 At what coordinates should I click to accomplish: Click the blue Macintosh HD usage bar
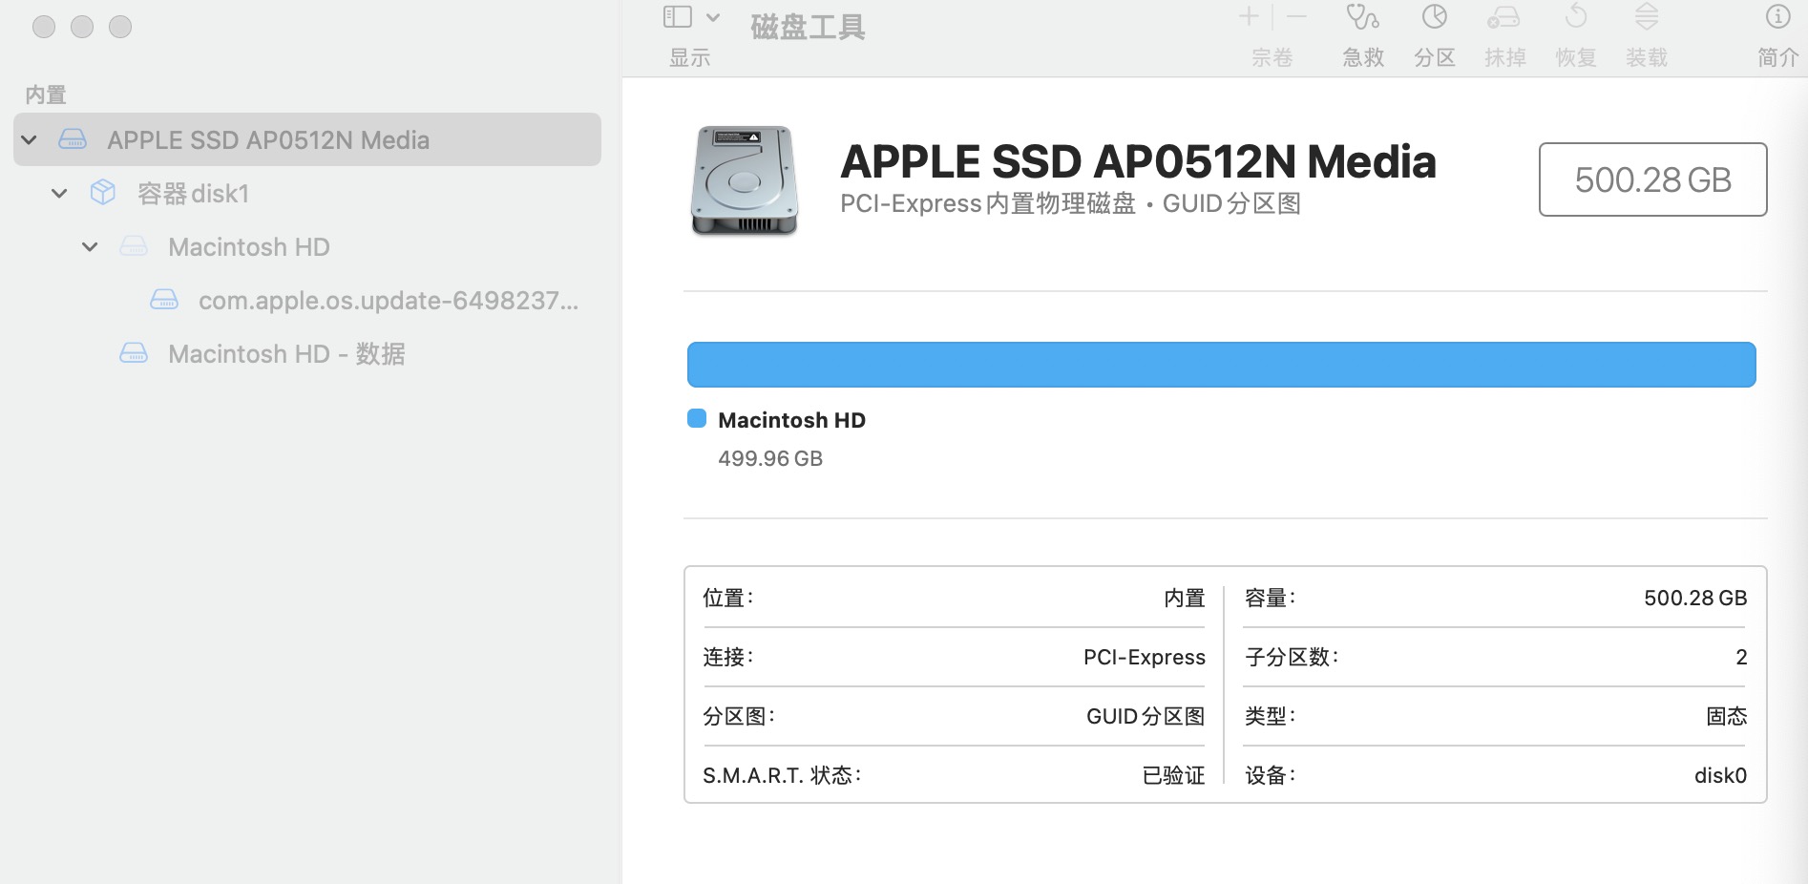tap(1221, 365)
